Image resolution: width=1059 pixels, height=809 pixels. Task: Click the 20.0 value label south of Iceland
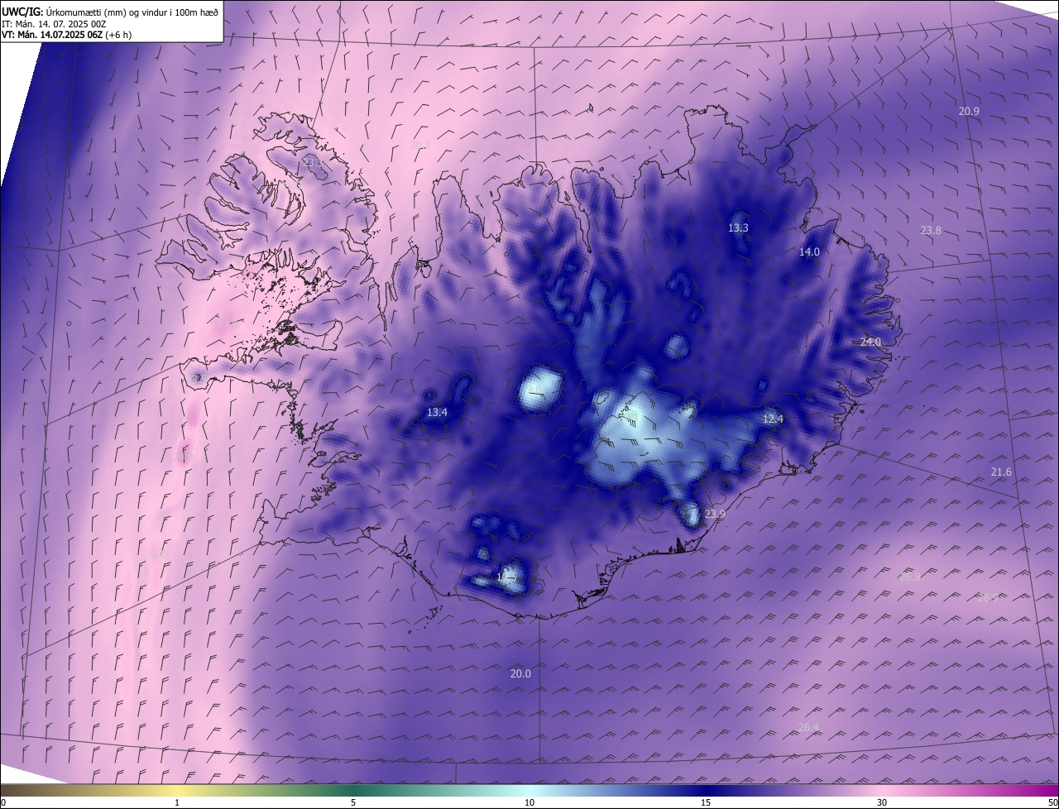pyautogui.click(x=520, y=674)
